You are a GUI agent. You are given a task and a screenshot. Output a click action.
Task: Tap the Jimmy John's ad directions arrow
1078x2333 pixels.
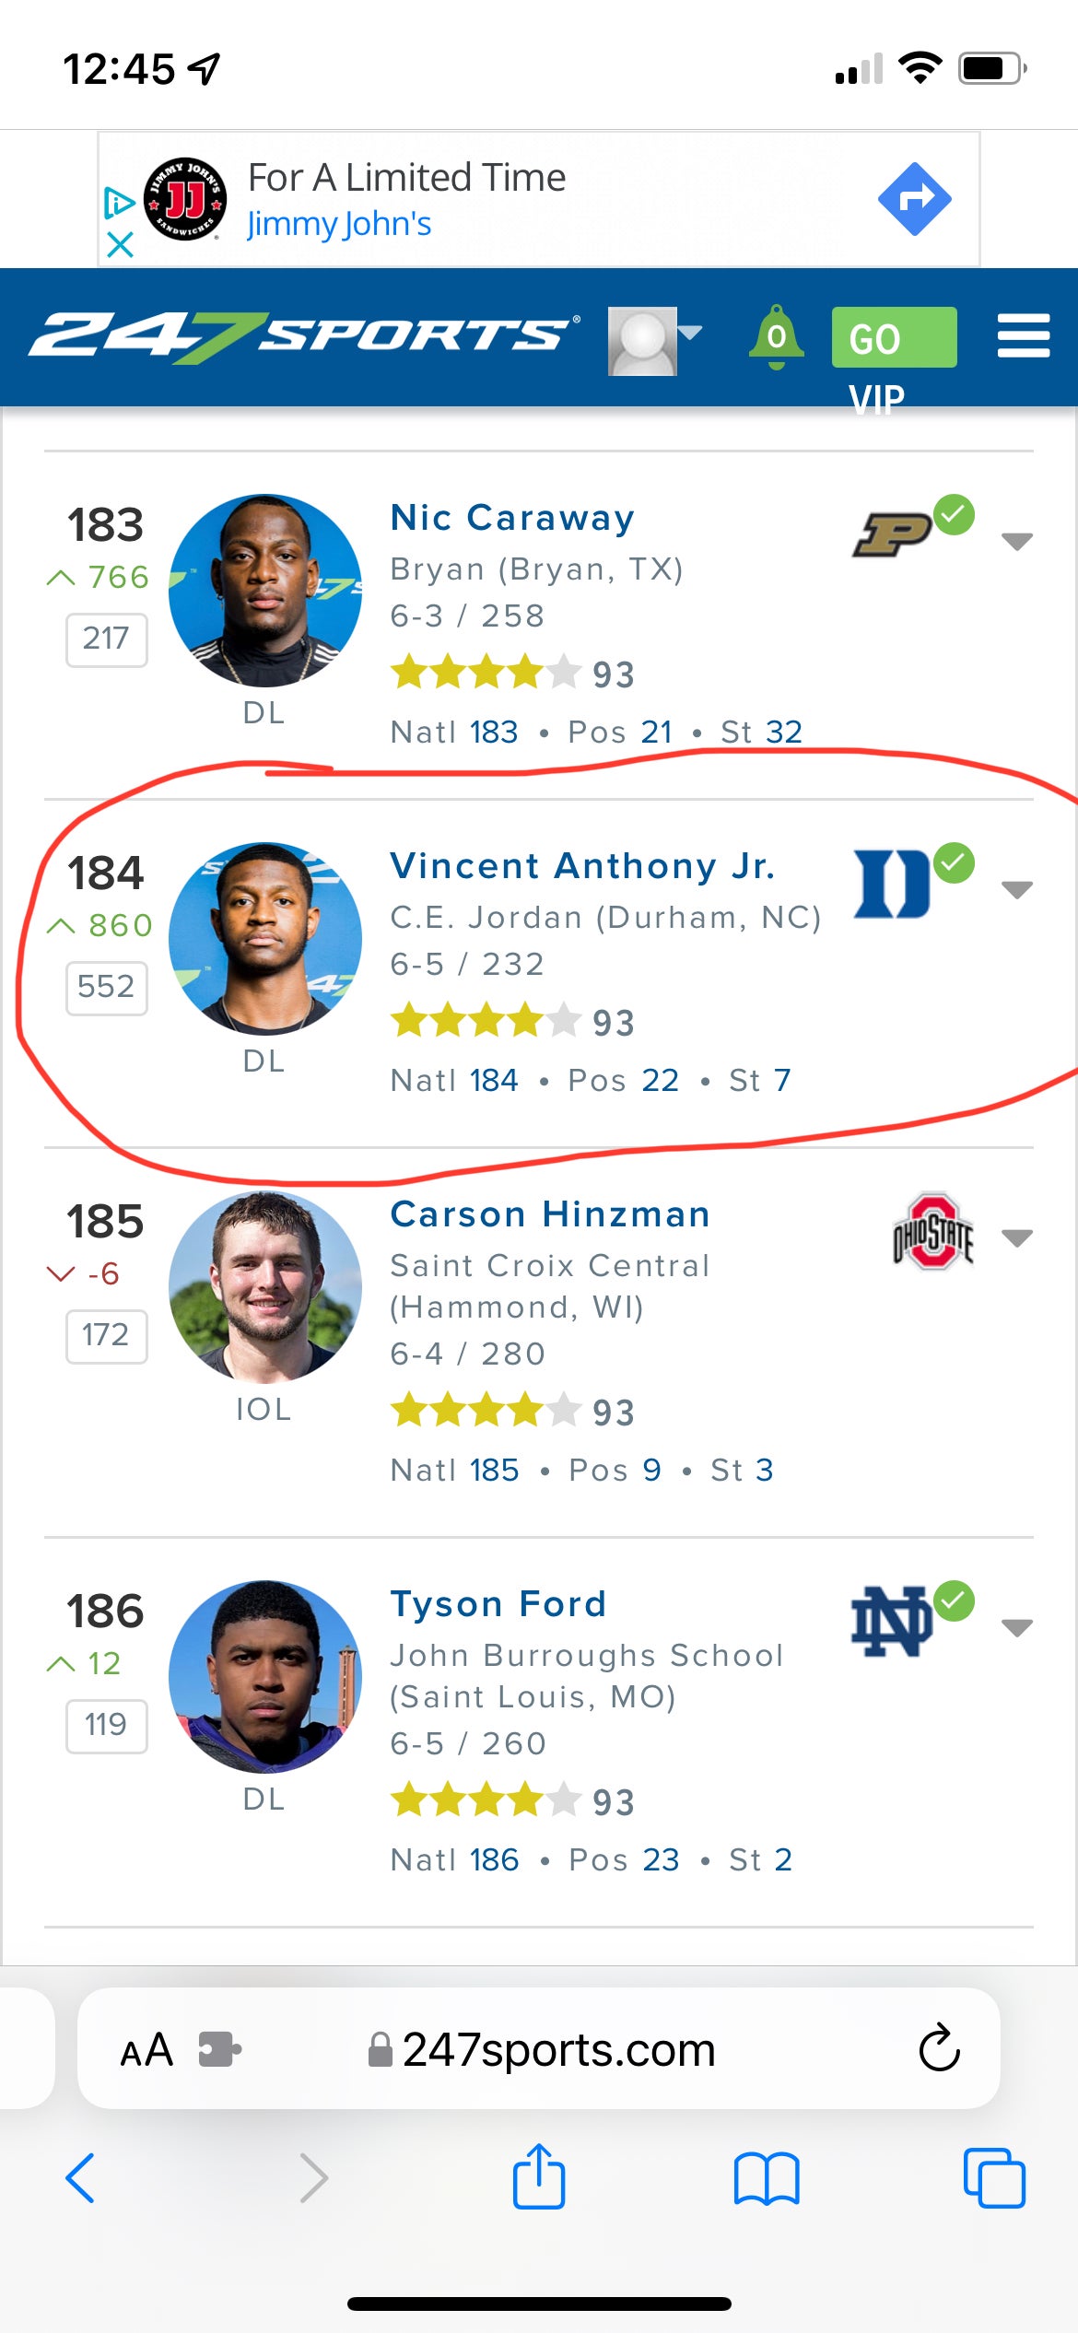914,199
